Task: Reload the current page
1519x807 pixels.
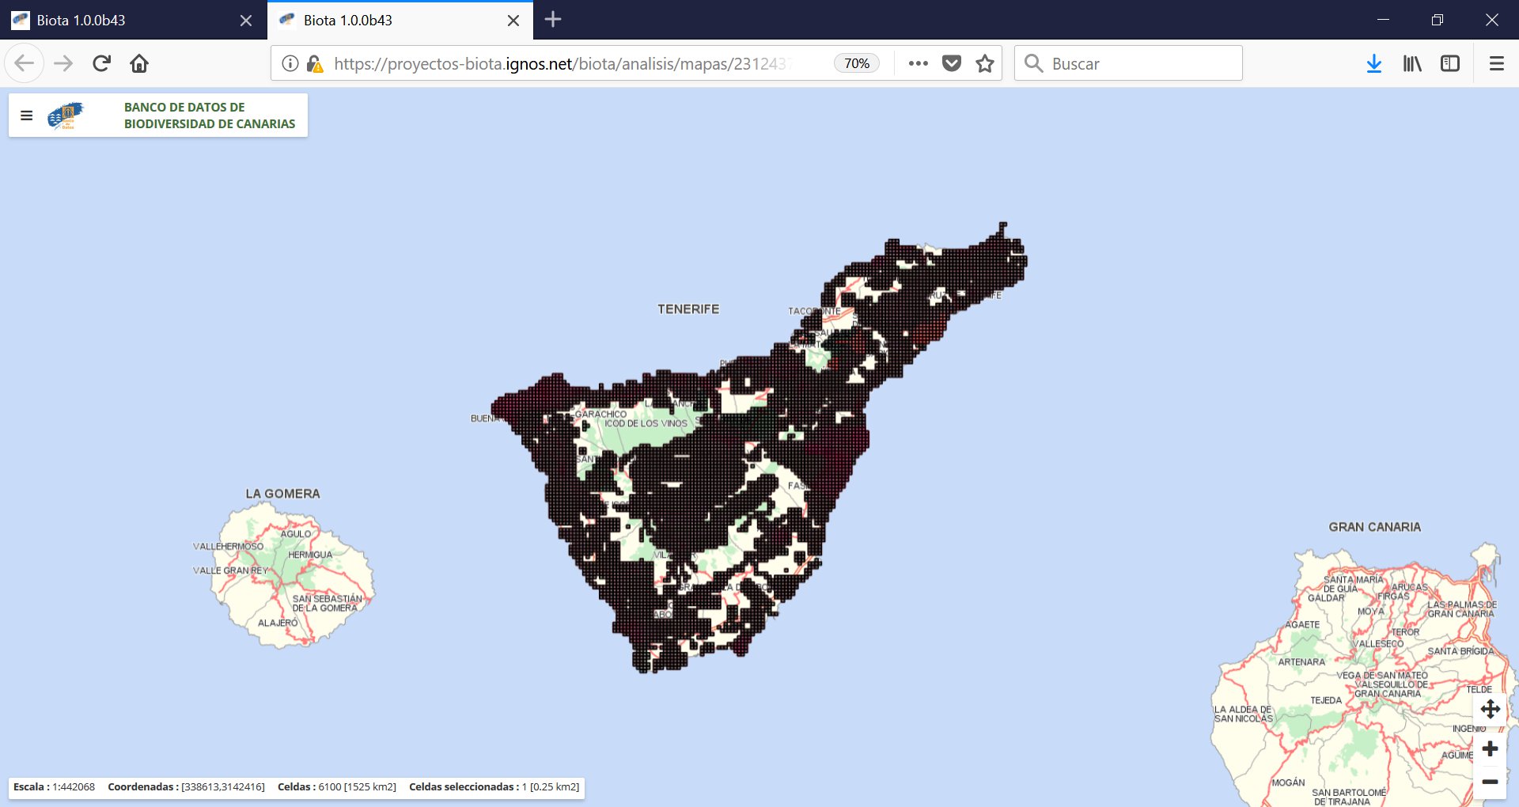Action: (101, 63)
